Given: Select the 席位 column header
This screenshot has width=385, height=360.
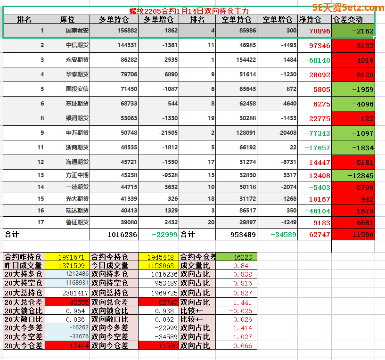Looking at the screenshot, I should coord(67,19).
